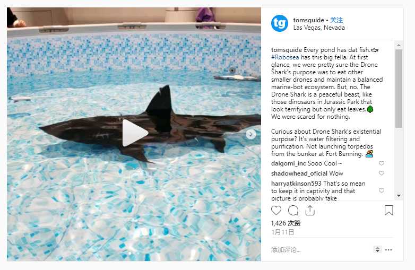Viewport: 415px width, 270px height.
Task: Like harryatkinson593's comment with its heart
Action: [x=382, y=190]
